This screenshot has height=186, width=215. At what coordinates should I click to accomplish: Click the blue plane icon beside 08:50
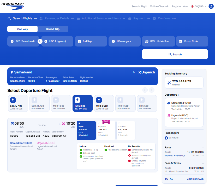click(12, 123)
